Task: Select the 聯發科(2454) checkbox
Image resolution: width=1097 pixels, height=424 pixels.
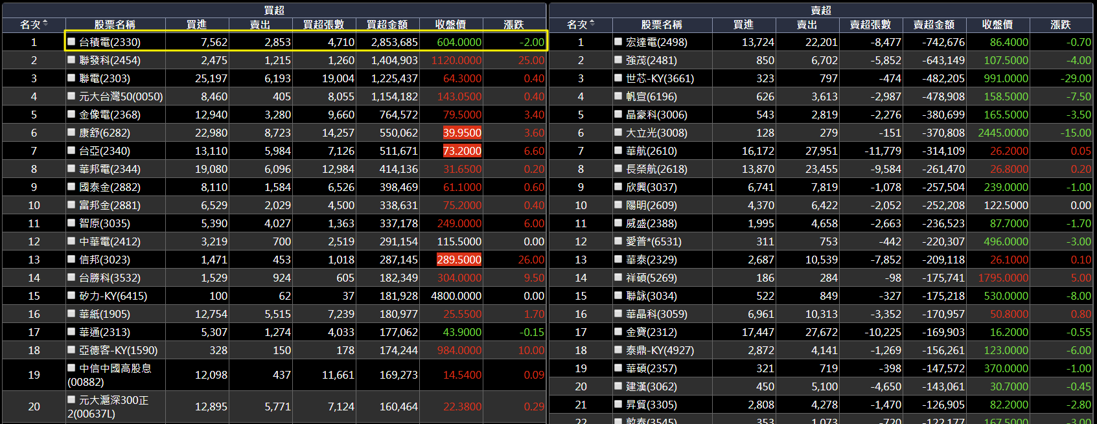Action: click(71, 60)
